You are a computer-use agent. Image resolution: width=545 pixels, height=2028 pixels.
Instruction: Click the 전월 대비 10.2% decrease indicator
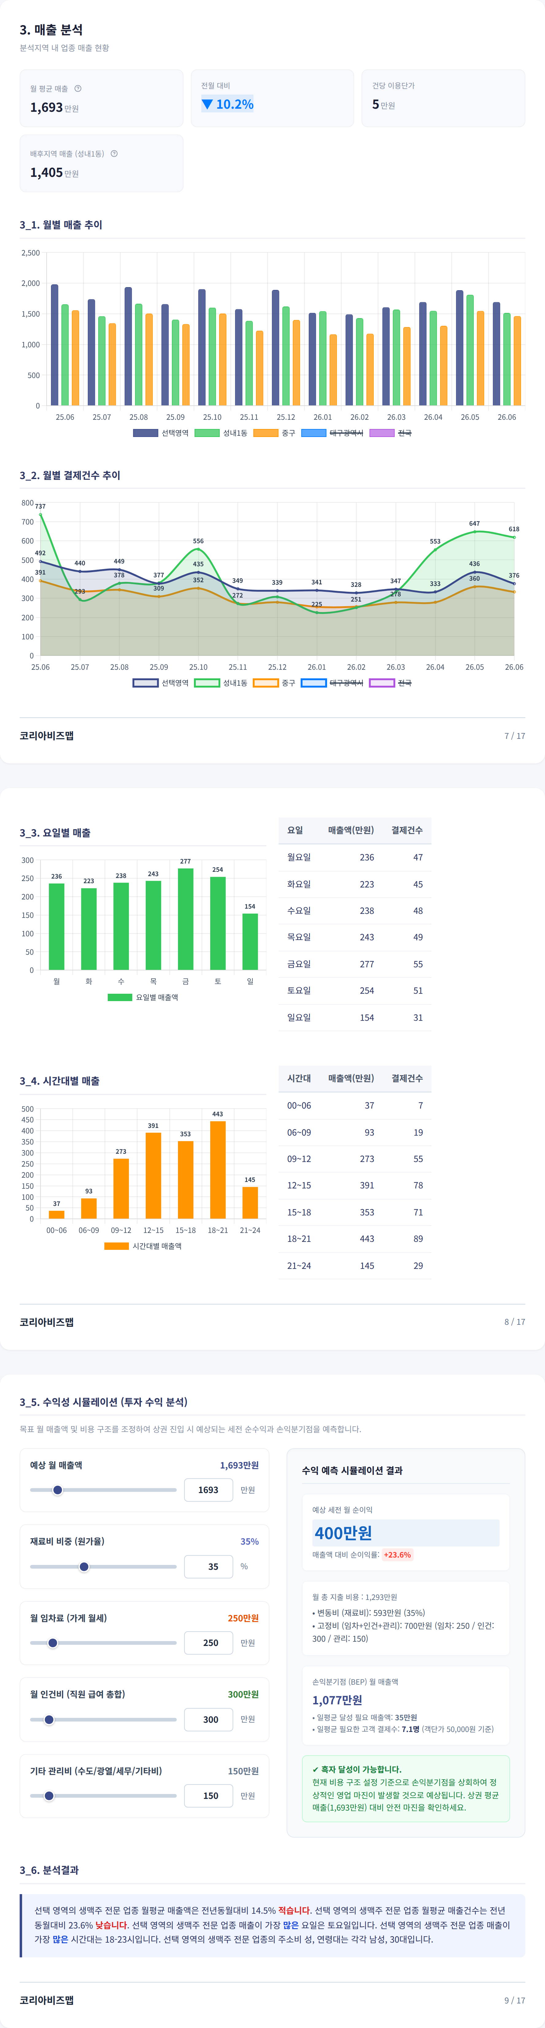pos(227,104)
